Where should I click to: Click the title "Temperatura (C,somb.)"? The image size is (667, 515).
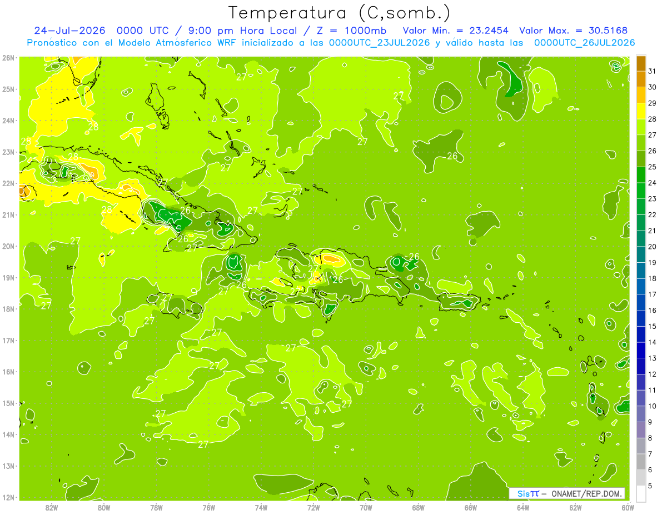point(340,13)
